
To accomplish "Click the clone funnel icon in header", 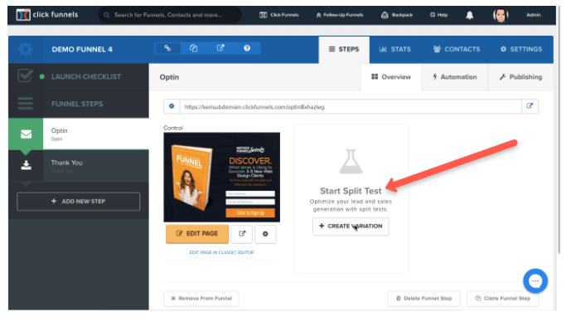I will click(193, 48).
